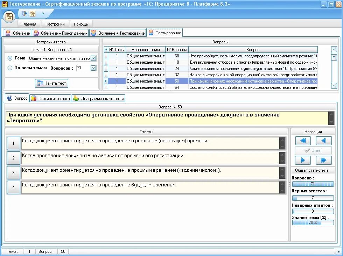Select question row number 10
Screen dimensions: 343x256
click(x=211, y=62)
